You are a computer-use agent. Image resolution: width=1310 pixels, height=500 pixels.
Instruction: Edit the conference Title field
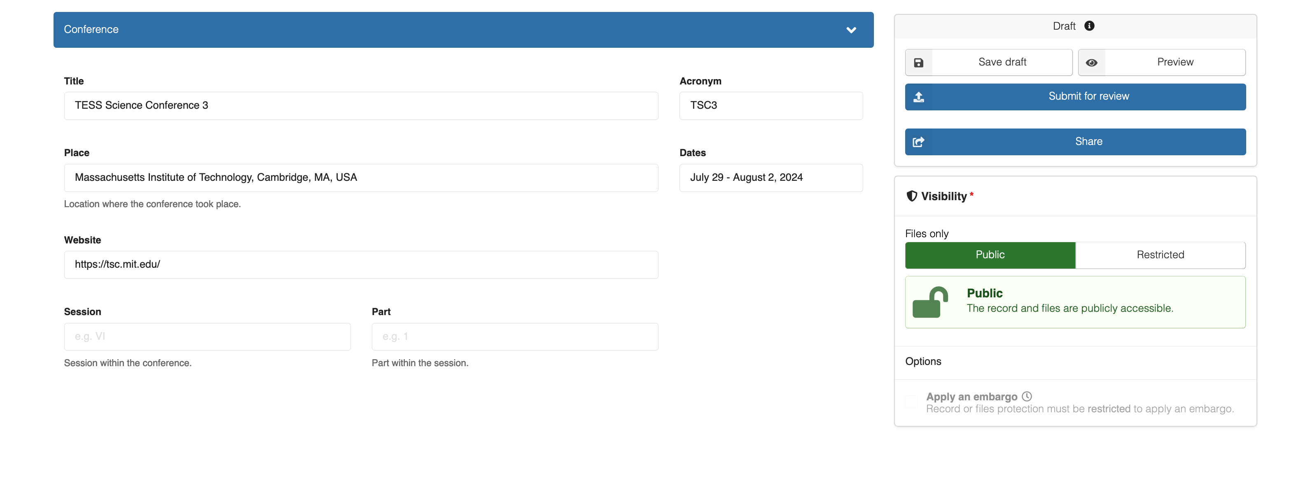tap(361, 106)
